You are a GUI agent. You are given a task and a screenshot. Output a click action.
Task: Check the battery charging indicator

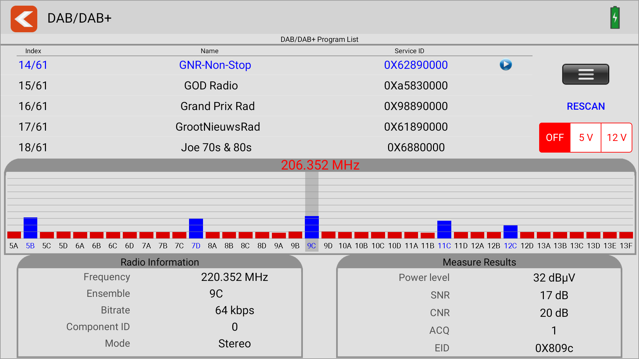point(615,18)
